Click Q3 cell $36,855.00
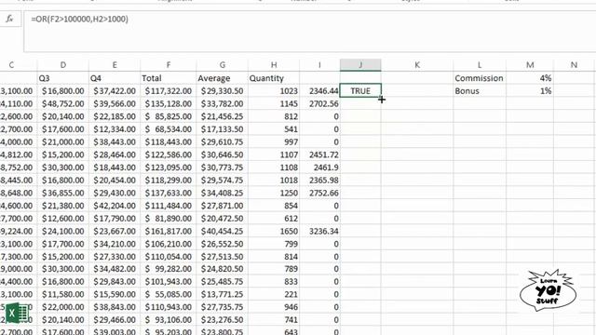Image resolution: width=596 pixels, height=335 pixels. [63, 193]
